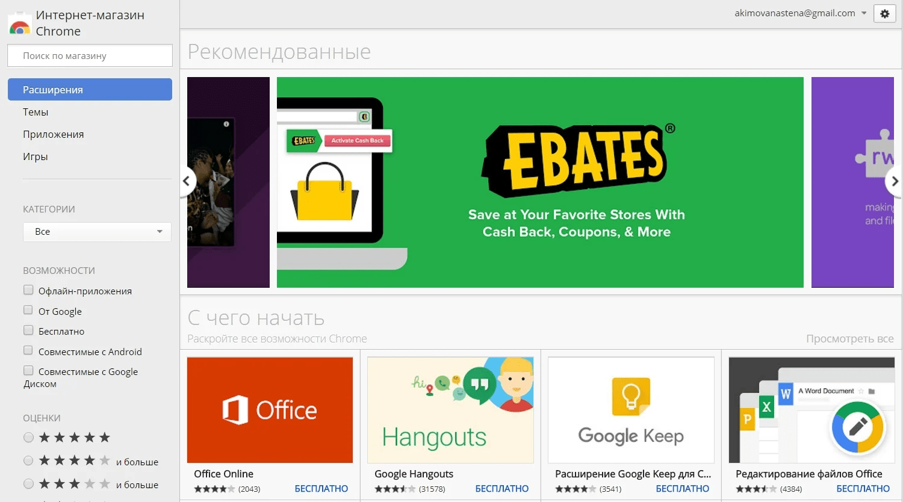Screen dimensions: 903x502
Task: Open the 'Все' categories dropdown
Action: tap(97, 232)
